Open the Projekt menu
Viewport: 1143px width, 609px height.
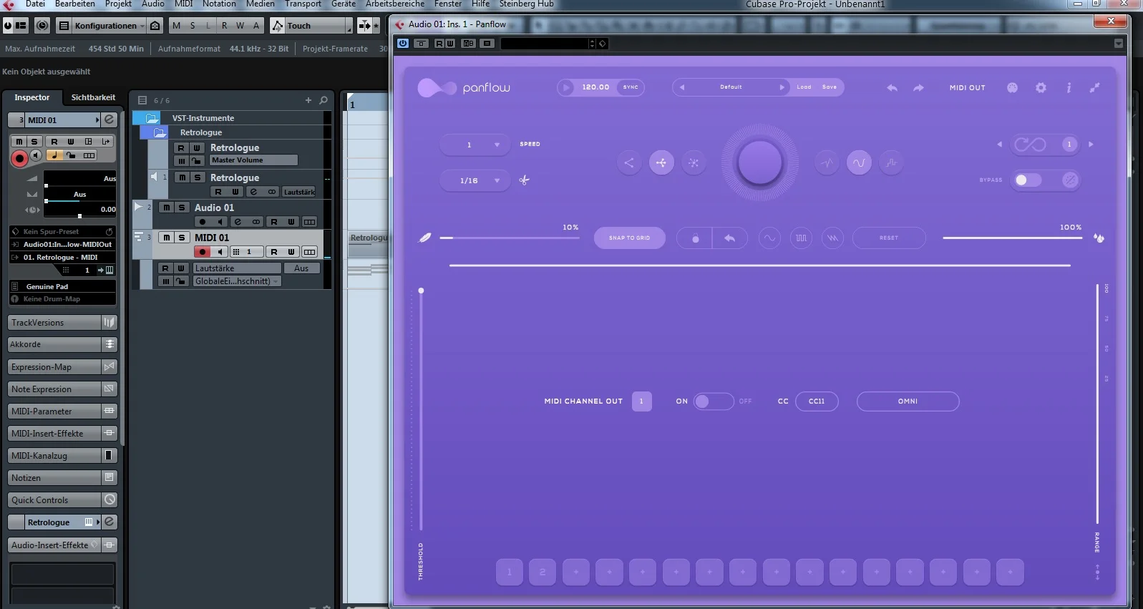pos(118,4)
